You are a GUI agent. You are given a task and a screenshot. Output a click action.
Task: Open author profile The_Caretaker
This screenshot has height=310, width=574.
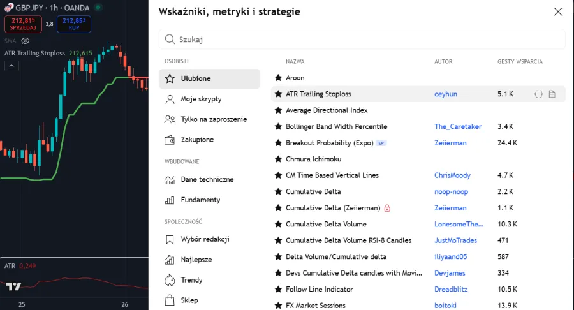click(458, 127)
